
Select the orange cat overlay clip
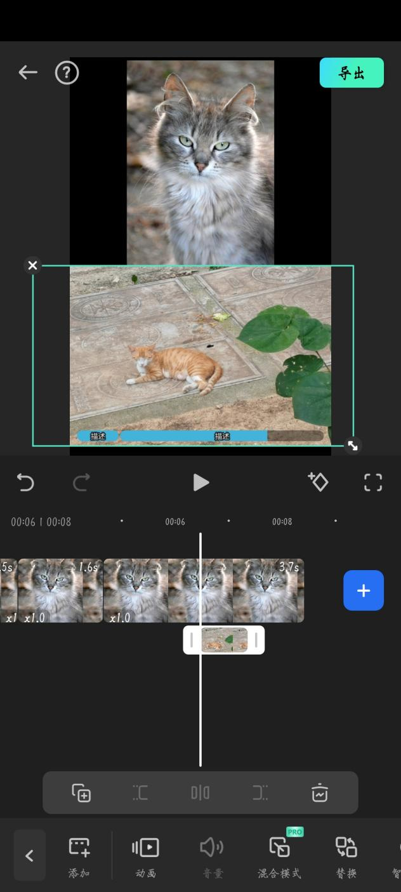click(224, 640)
